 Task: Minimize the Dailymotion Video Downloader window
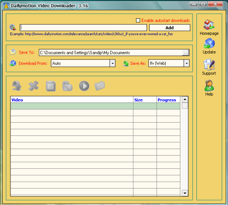coord(194,4)
